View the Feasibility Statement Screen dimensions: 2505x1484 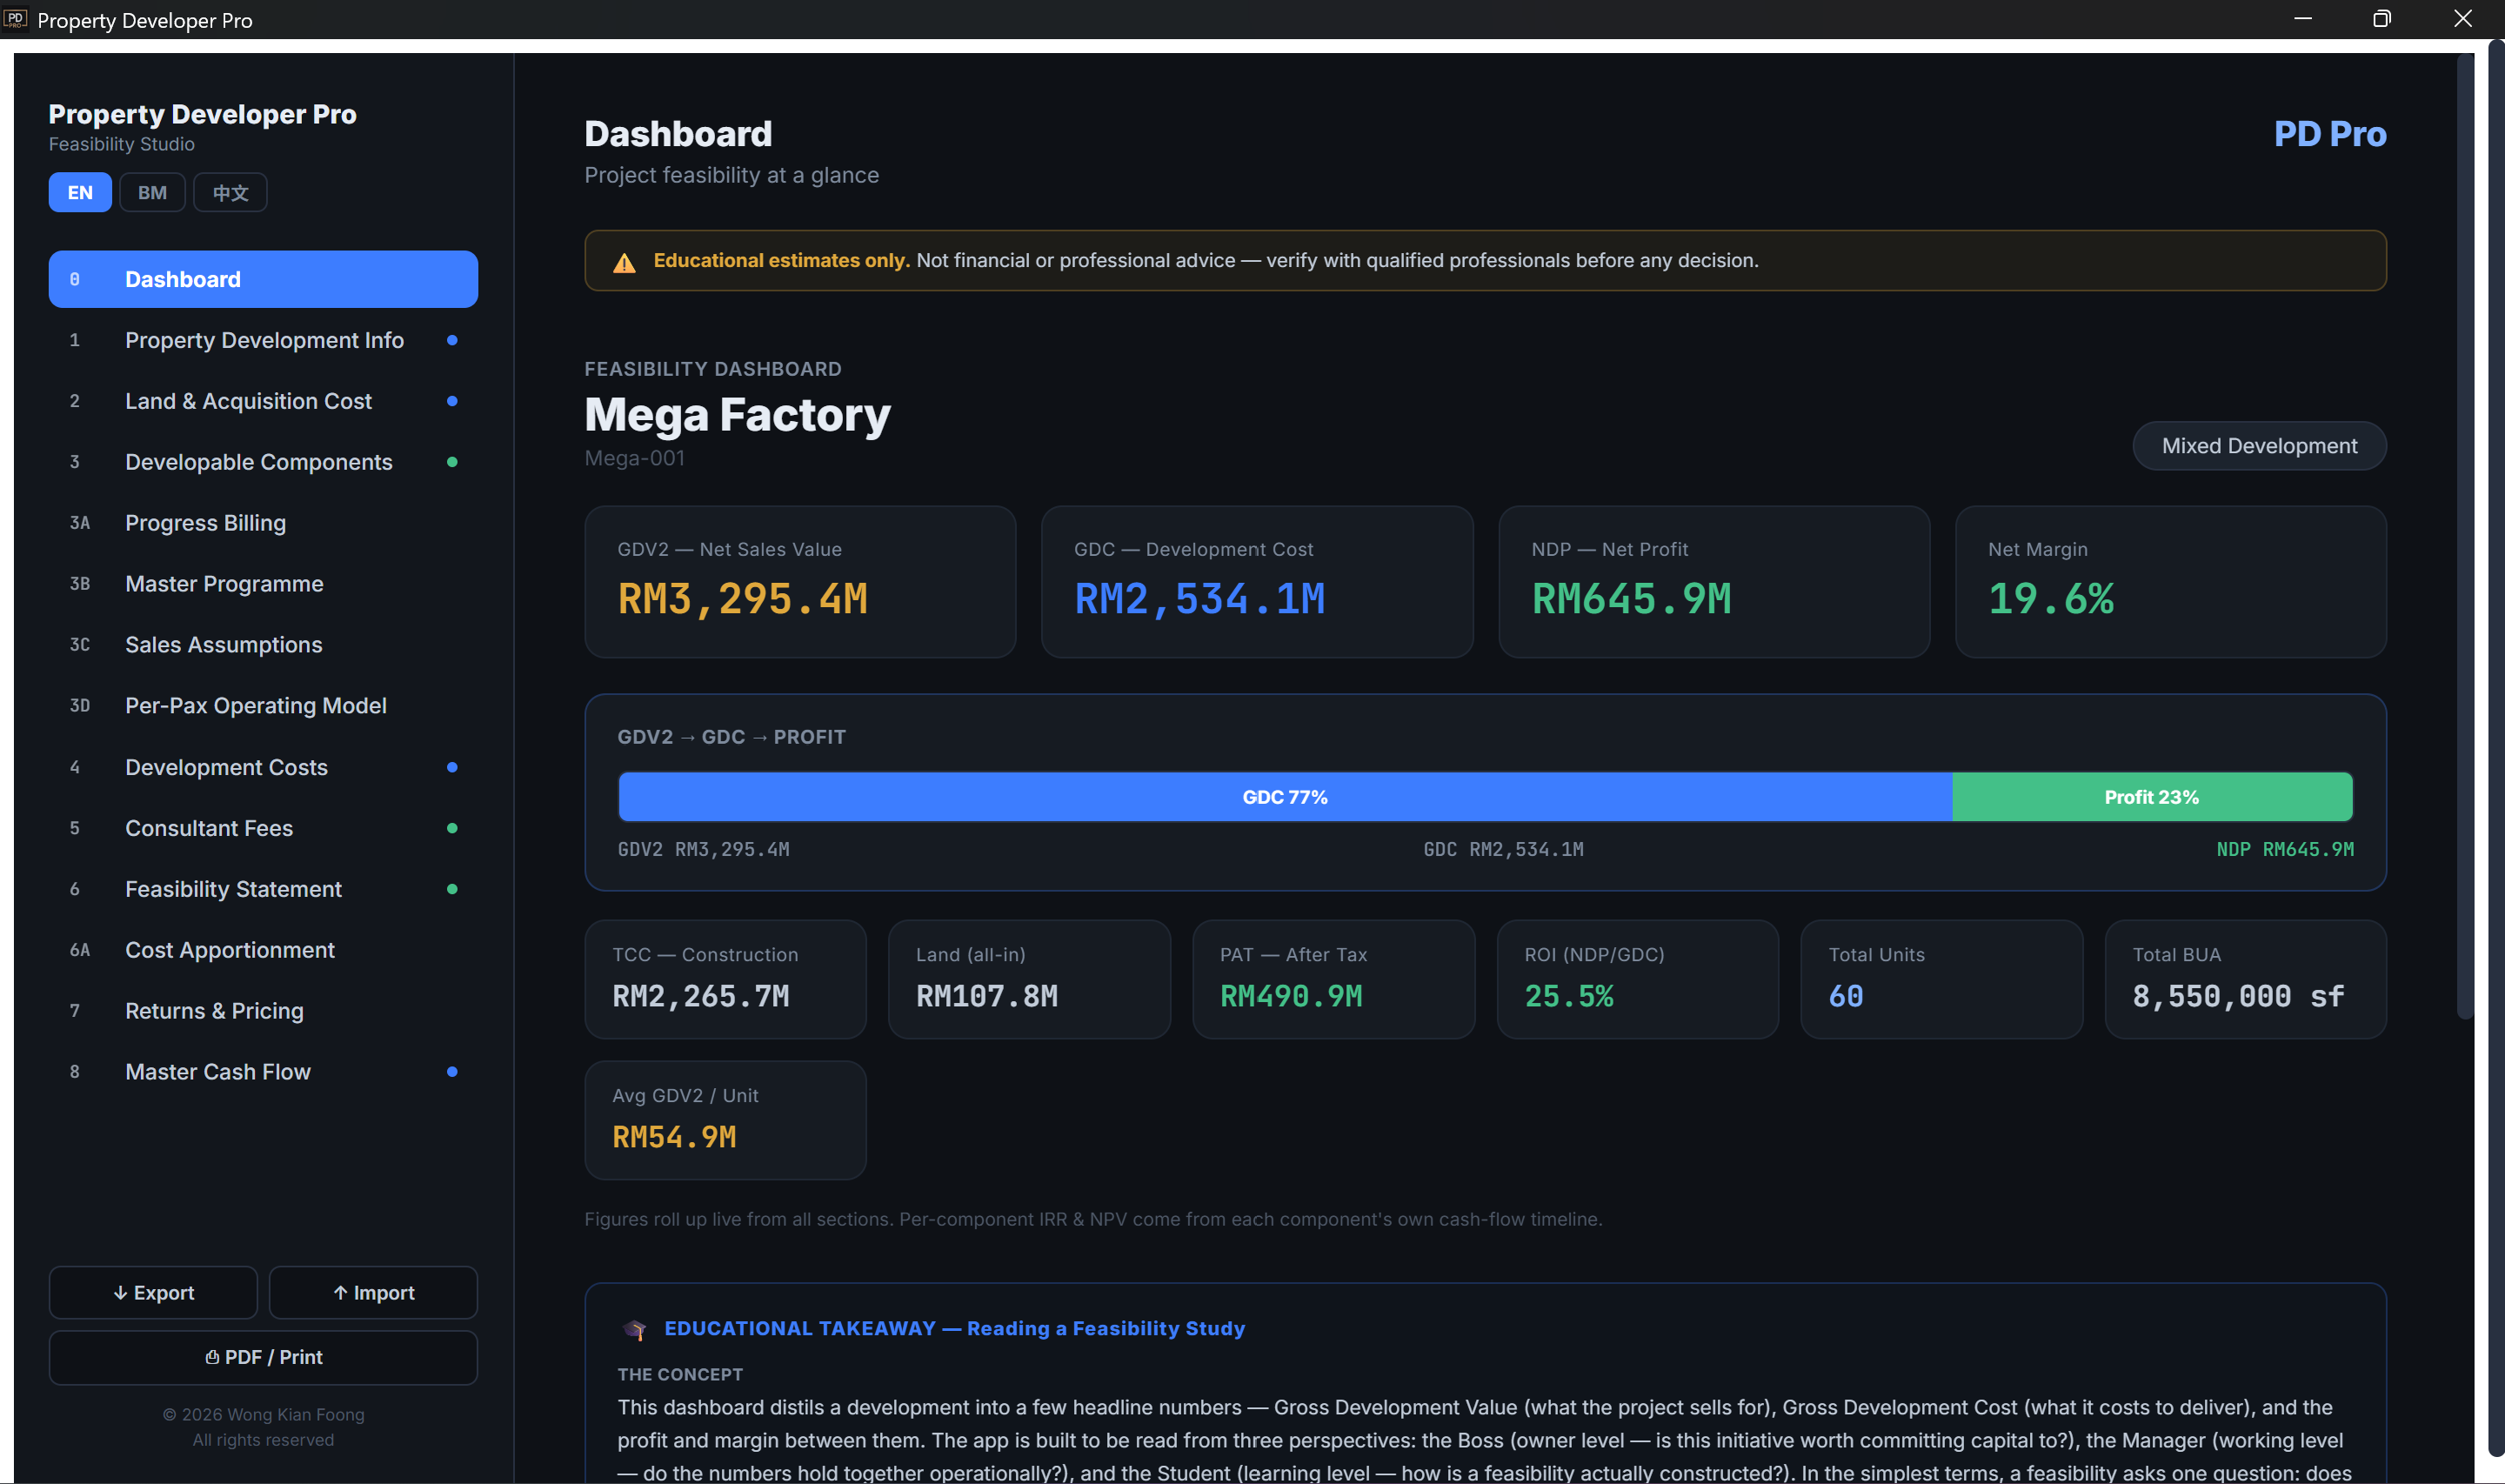(x=263, y=889)
